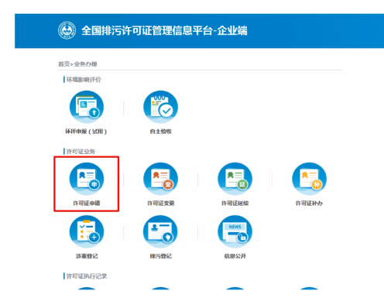
Task: Click the 环评申报(试用) text label
Action: pos(86,132)
